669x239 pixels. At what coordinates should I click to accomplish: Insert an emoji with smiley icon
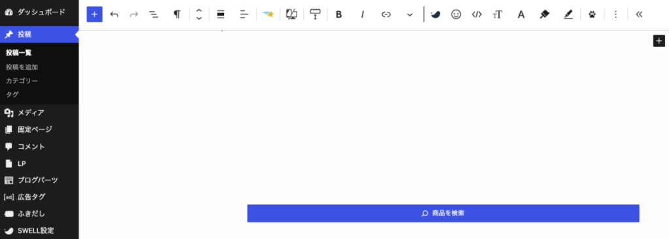click(x=456, y=14)
